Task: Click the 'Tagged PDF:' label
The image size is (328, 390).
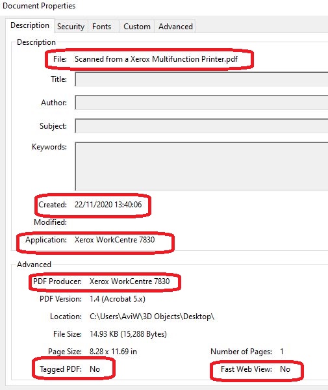Action: point(60,369)
